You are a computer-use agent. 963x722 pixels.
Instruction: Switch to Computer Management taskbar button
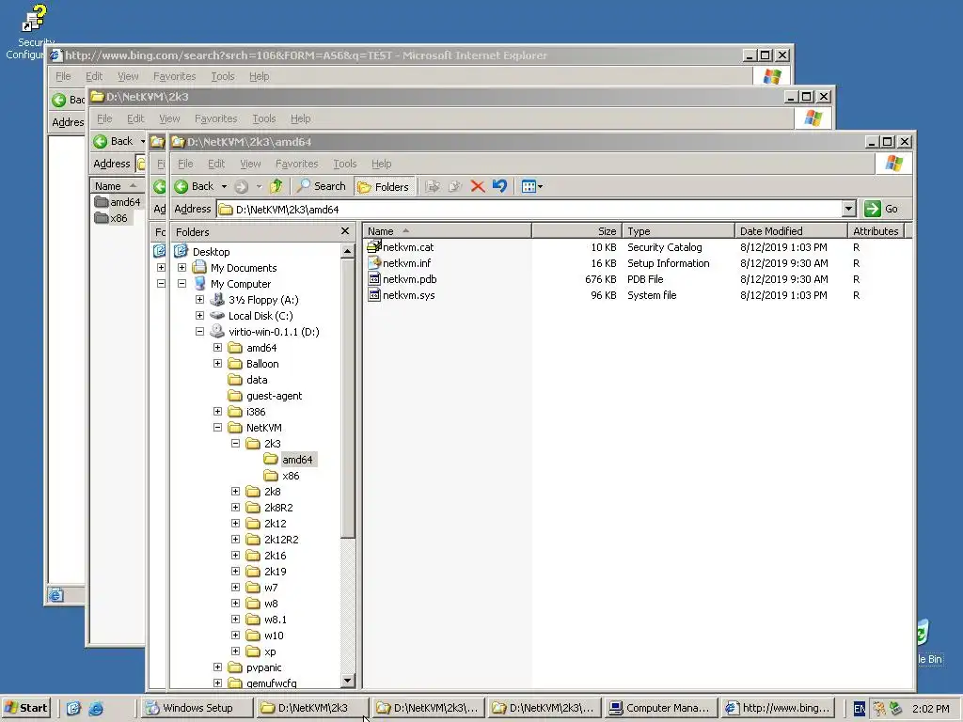660,708
